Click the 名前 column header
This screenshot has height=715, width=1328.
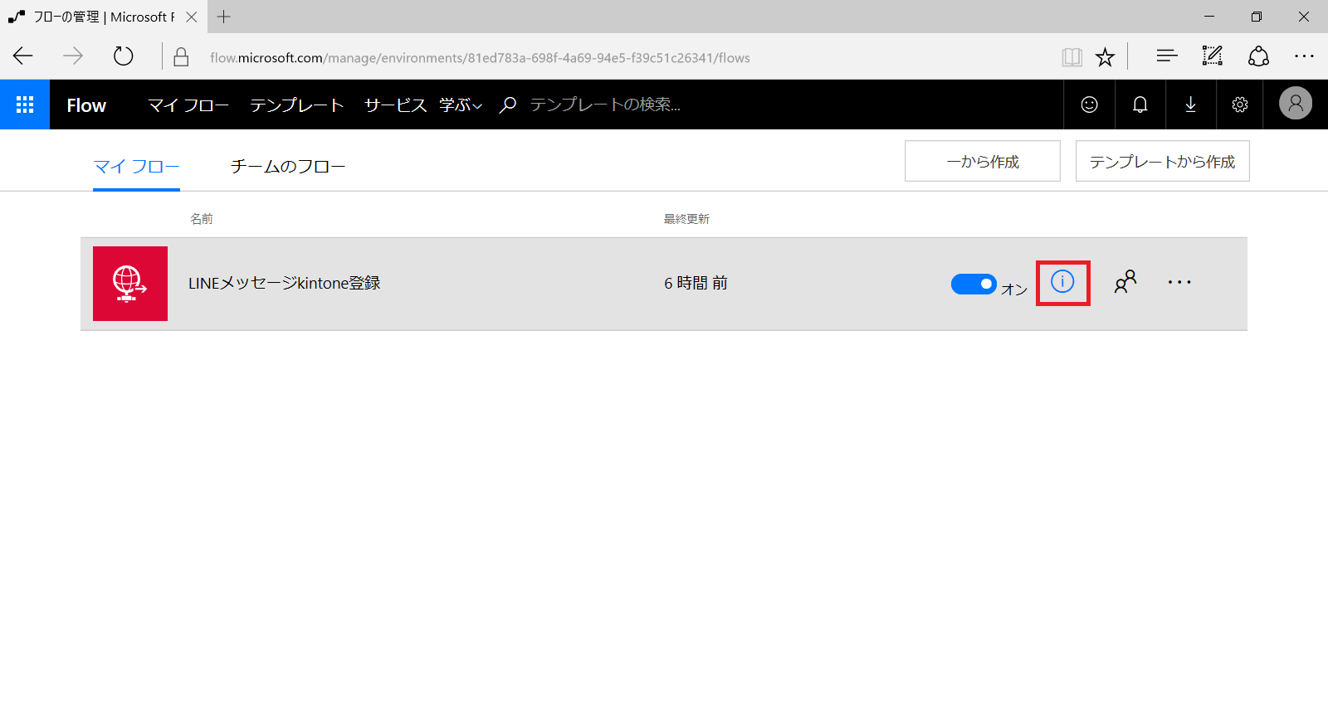(x=202, y=219)
